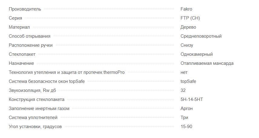Select the FTP (CH) series value

click(x=190, y=18)
